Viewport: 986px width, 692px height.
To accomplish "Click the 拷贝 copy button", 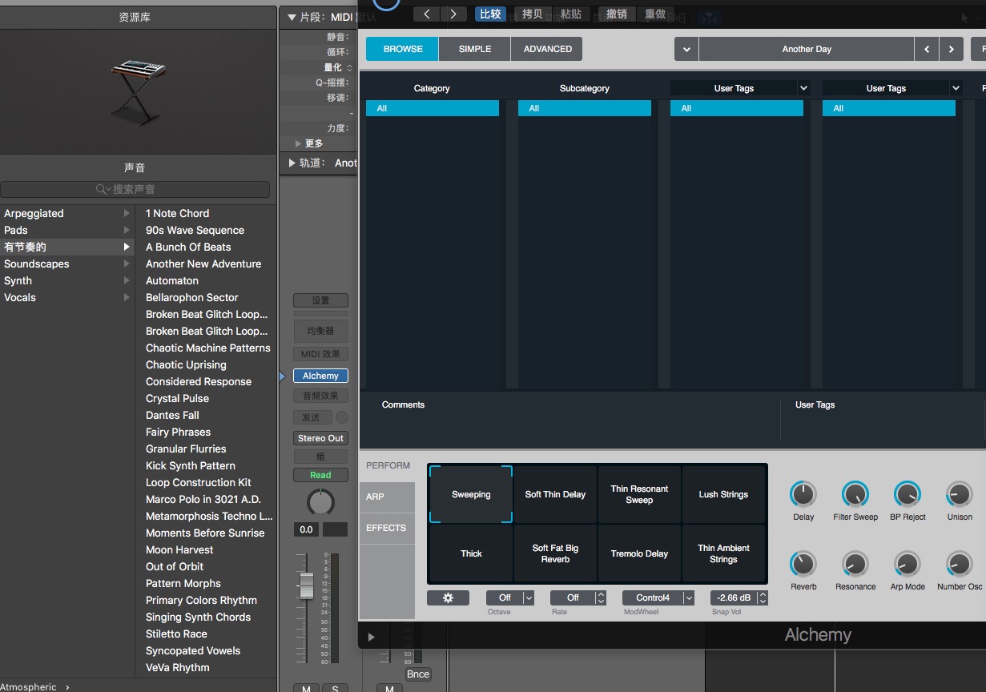I will (532, 14).
